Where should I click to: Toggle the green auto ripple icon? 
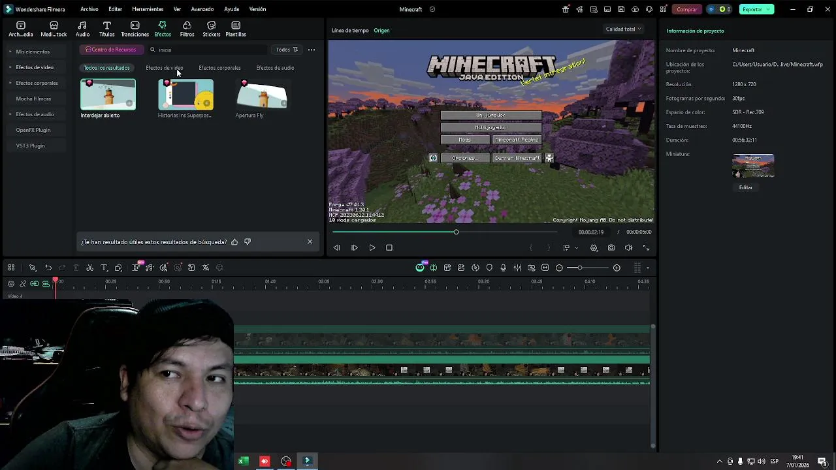46,283
